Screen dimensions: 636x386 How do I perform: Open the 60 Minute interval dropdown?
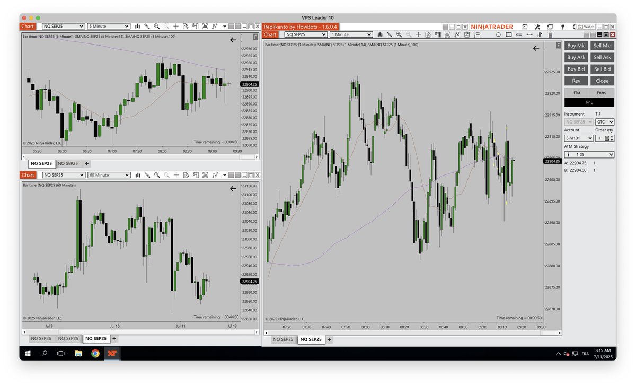[x=109, y=175]
